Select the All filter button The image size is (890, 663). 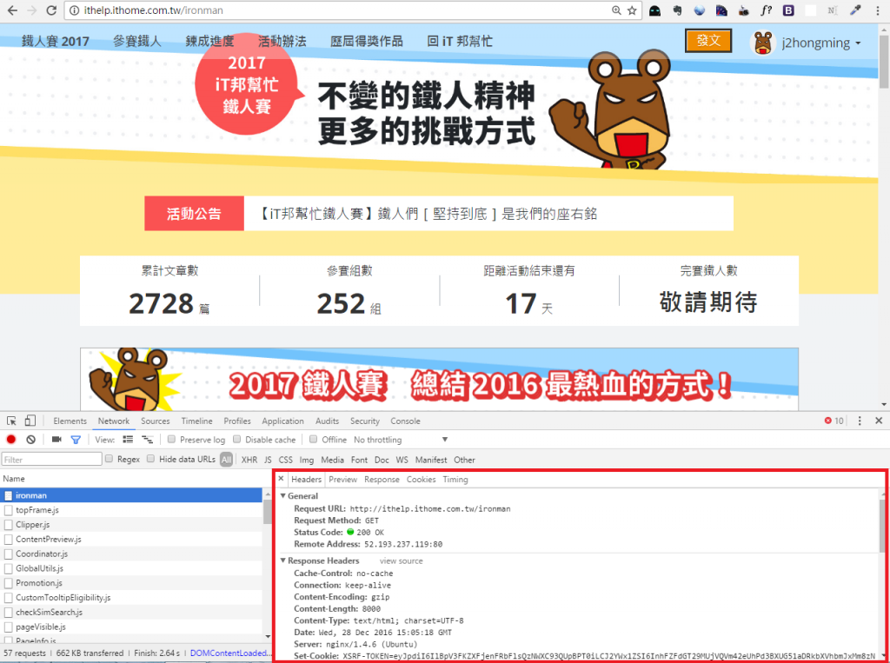pos(227,460)
